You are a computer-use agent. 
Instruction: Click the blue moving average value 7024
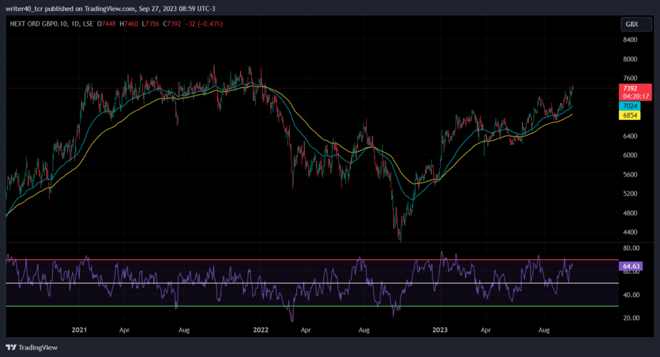click(x=630, y=106)
